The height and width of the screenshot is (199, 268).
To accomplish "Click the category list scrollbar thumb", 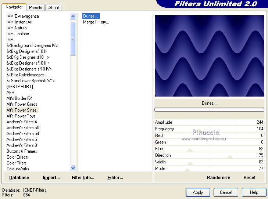I will pyautogui.click(x=73, y=39).
